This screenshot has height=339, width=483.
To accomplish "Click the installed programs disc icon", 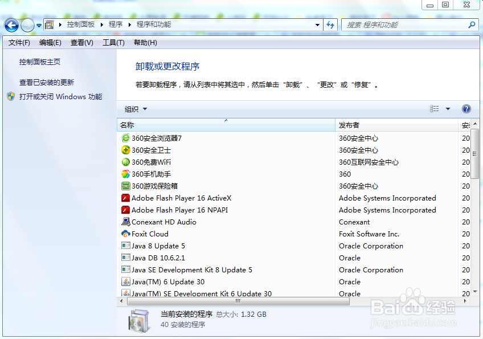I will (x=140, y=321).
